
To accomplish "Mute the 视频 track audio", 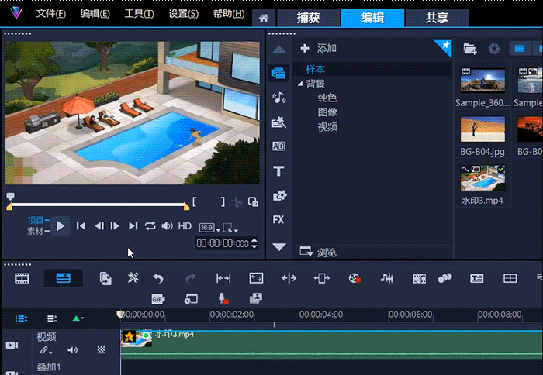I will 72,350.
